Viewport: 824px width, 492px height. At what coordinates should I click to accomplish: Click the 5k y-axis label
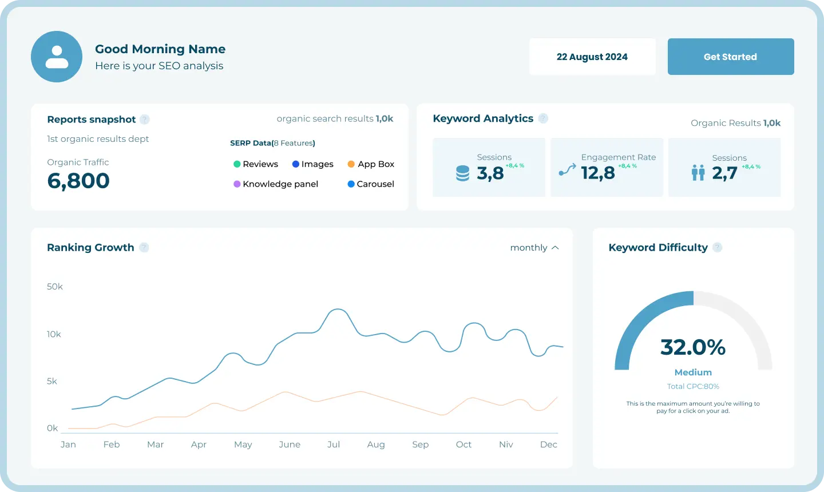point(52,382)
